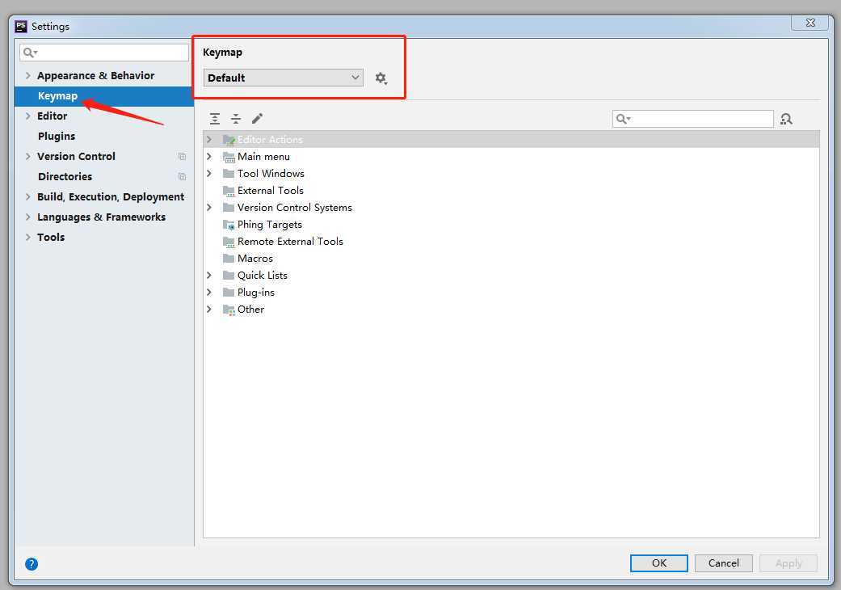The height and width of the screenshot is (590, 841).
Task: Open the help question mark icon
Action: point(32,563)
